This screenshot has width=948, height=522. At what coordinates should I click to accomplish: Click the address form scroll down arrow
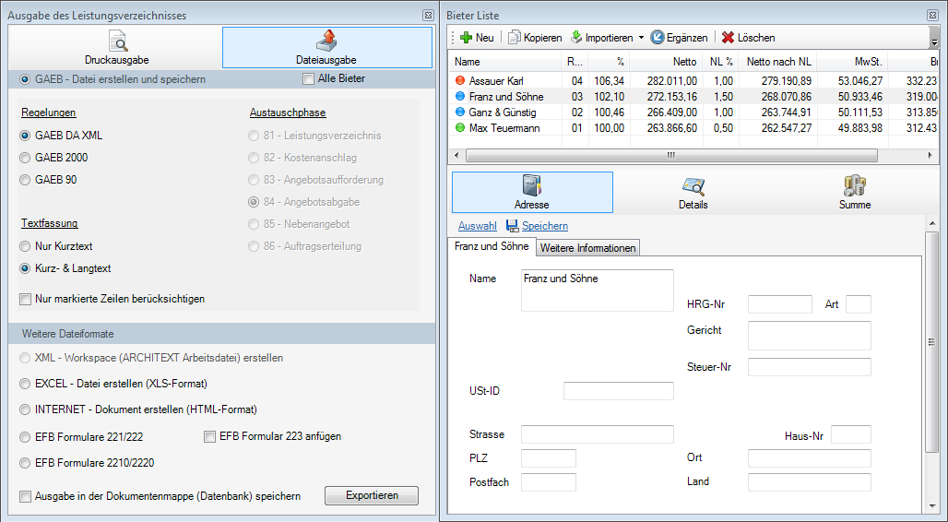[x=931, y=507]
